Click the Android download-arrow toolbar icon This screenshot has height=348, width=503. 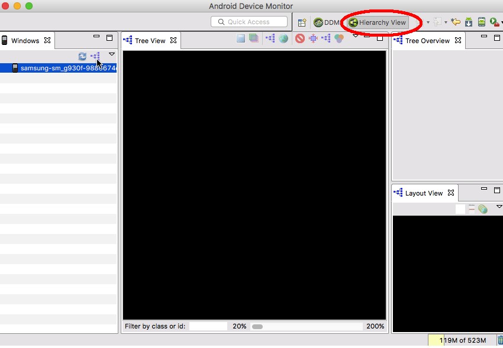coord(469,22)
